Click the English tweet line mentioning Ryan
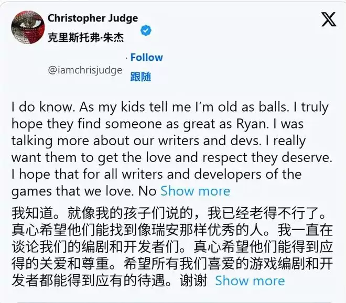 tap(158, 124)
